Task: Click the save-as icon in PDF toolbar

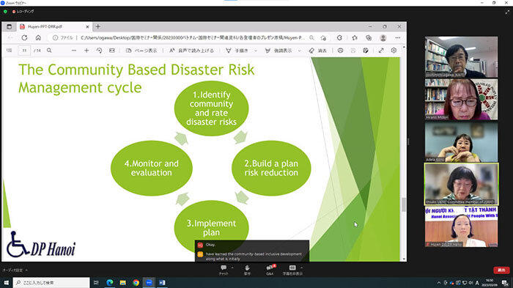Action: [x=366, y=51]
